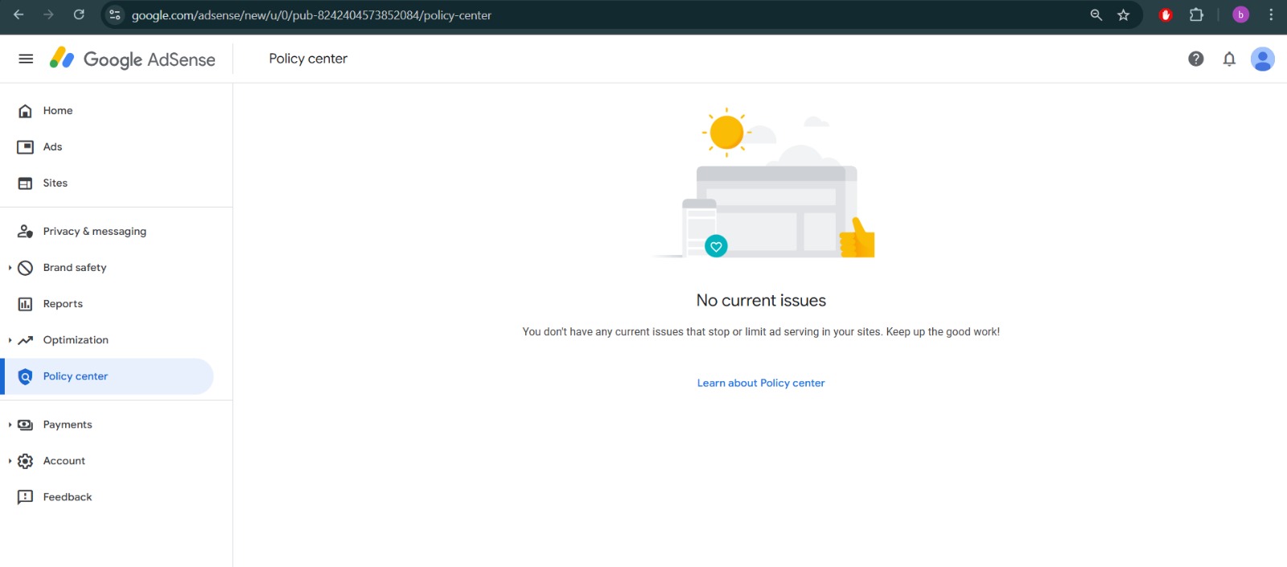The height and width of the screenshot is (567, 1287).
Task: Bookmark this page with the star icon
Action: (x=1124, y=14)
